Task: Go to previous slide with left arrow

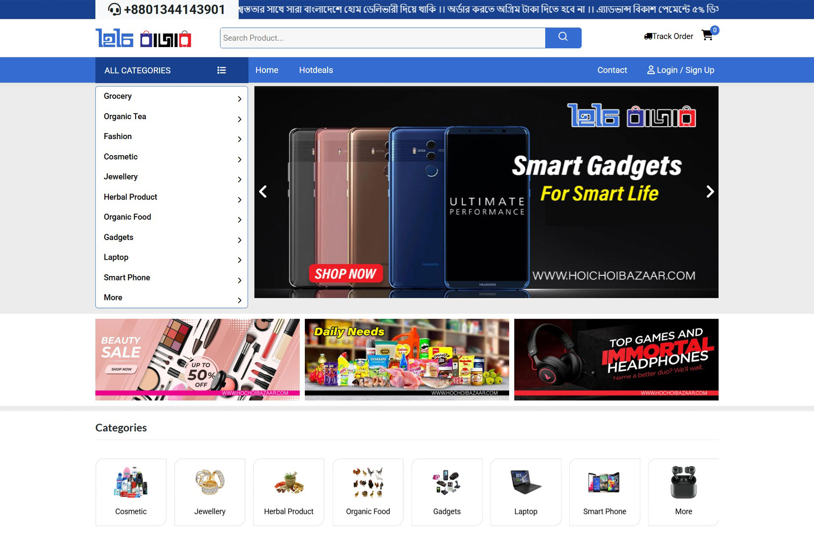Action: pos(263,192)
